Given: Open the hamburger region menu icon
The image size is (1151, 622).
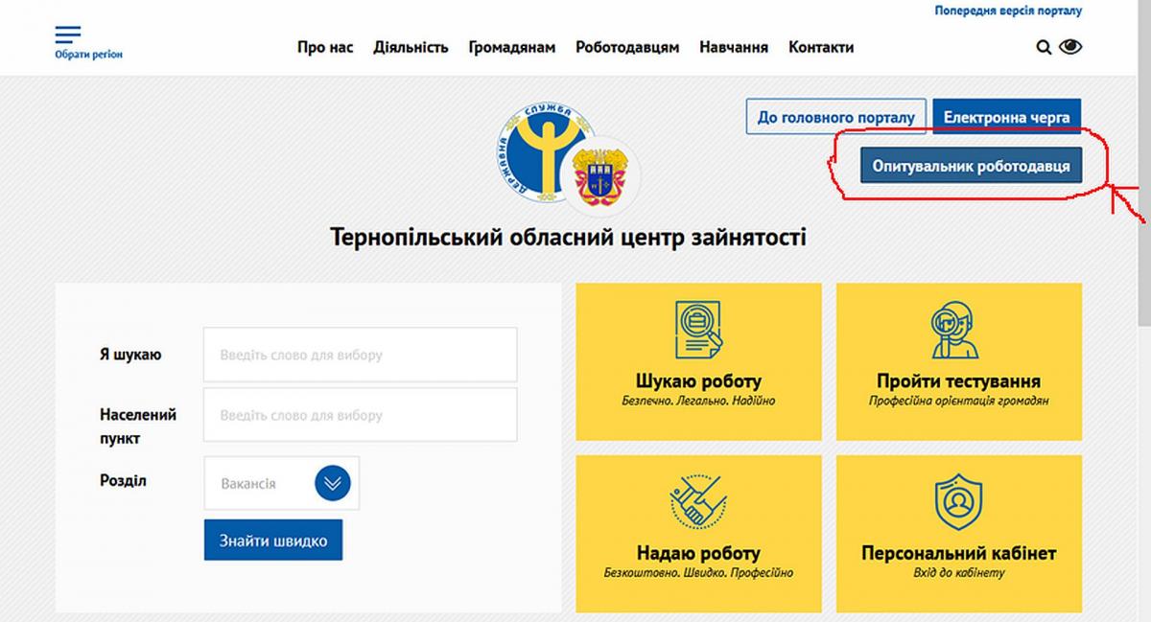Looking at the screenshot, I should click(68, 35).
